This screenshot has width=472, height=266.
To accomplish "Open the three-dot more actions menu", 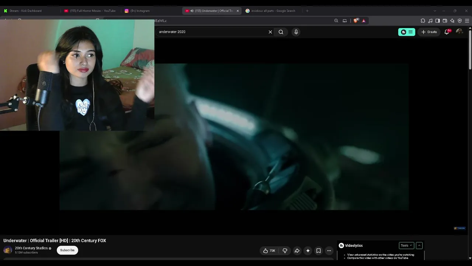I will (329, 251).
